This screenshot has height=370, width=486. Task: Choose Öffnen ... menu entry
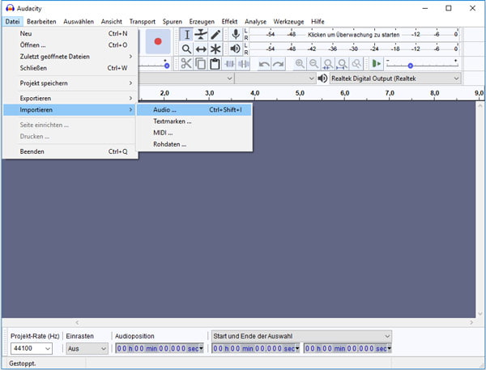pyautogui.click(x=70, y=45)
